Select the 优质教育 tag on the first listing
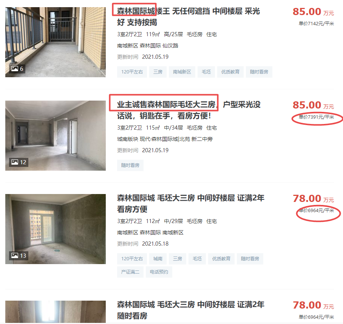The image size is (343, 324). 230,72
